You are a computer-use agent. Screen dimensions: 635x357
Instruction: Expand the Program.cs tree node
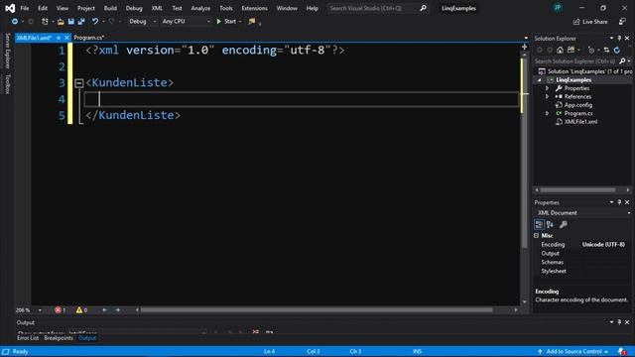[x=547, y=113]
